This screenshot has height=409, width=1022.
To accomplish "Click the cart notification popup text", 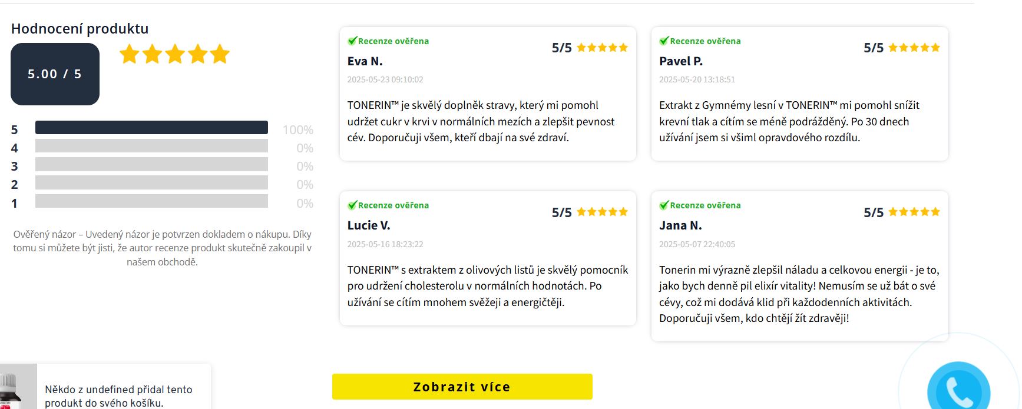I will tap(118, 395).
